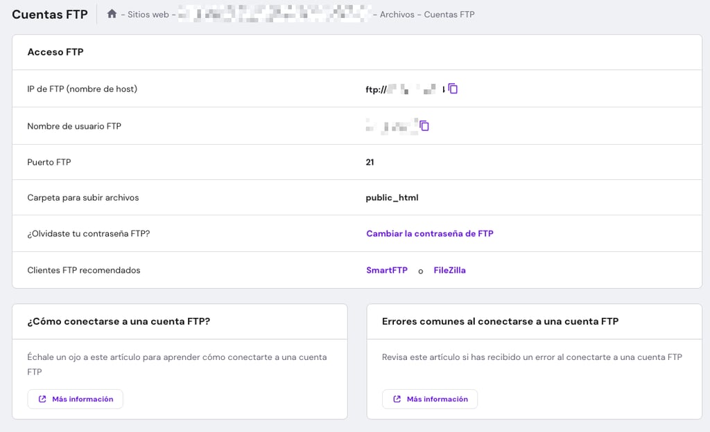Click the '¿Cómo conectarse a una cuenta FTP?' heading

point(119,321)
